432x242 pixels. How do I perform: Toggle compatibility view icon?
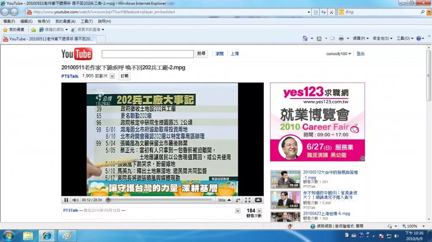pos(316,12)
